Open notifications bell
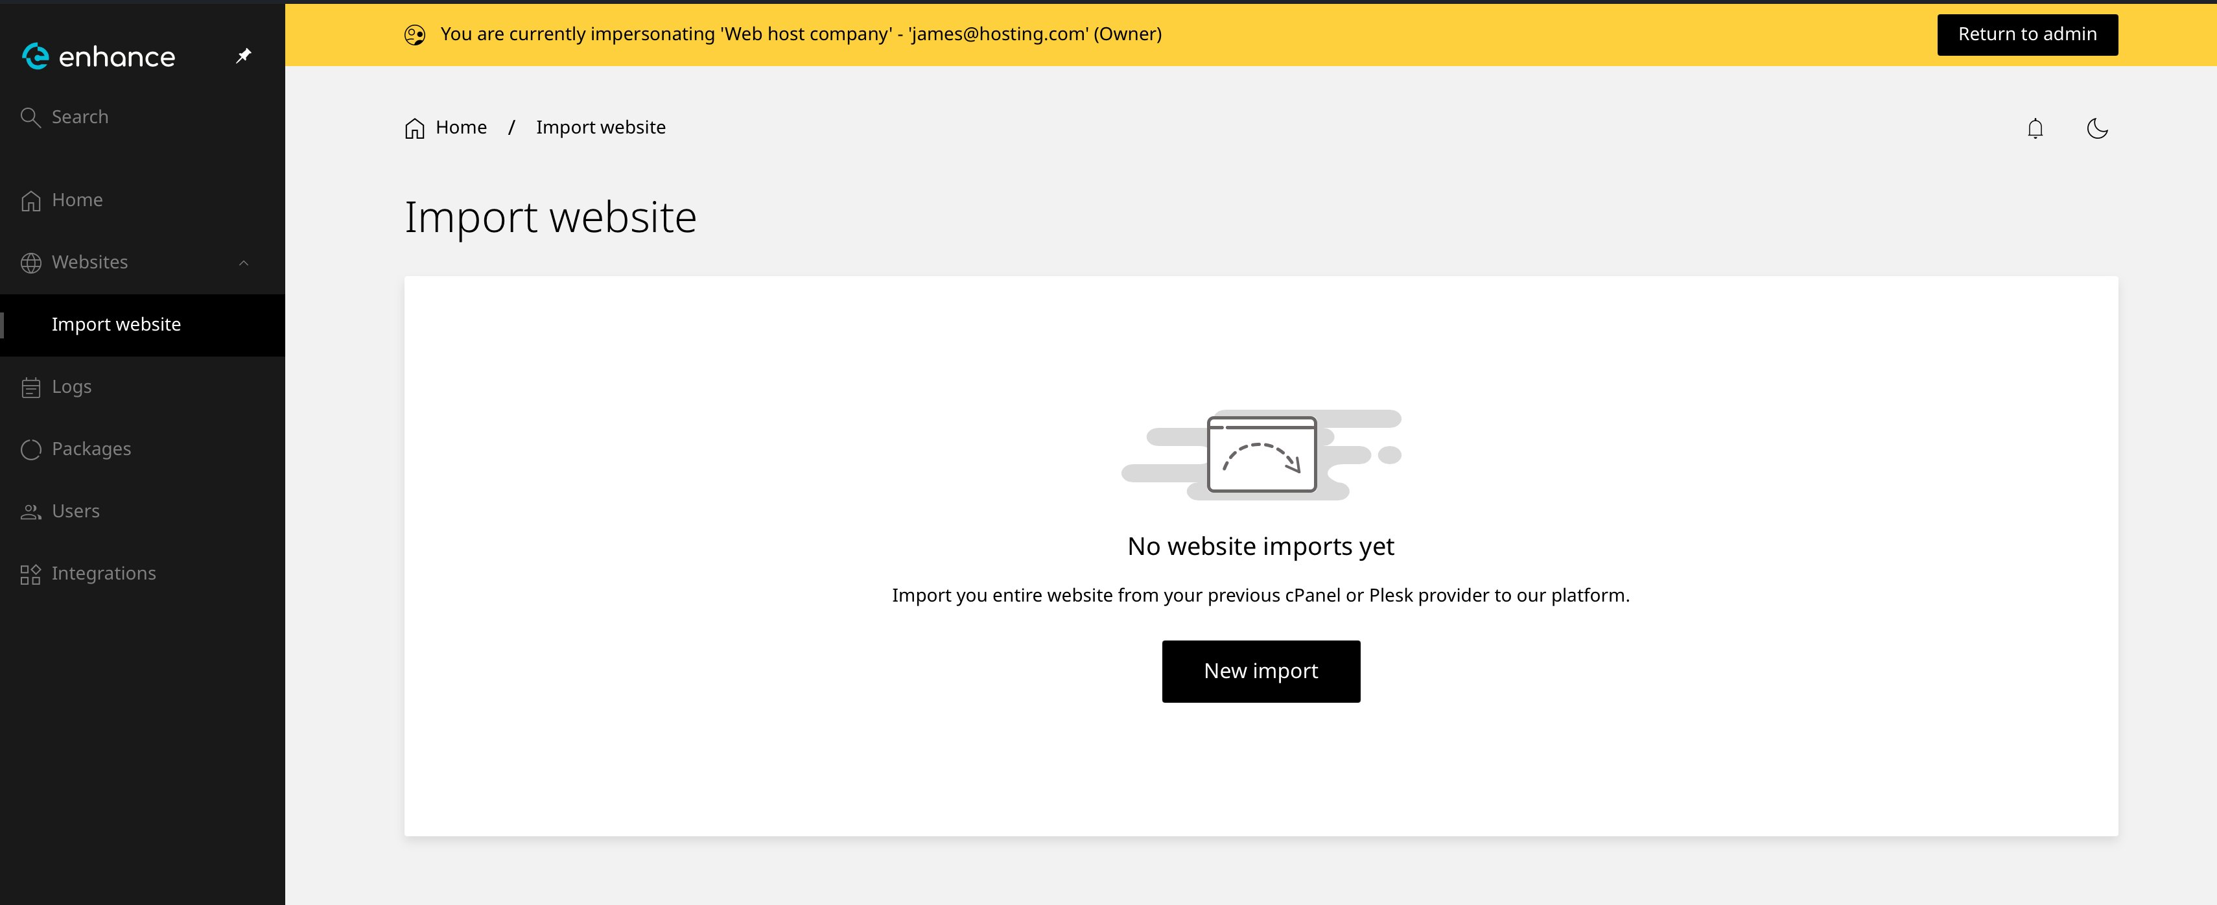The image size is (2217, 905). (x=2035, y=128)
